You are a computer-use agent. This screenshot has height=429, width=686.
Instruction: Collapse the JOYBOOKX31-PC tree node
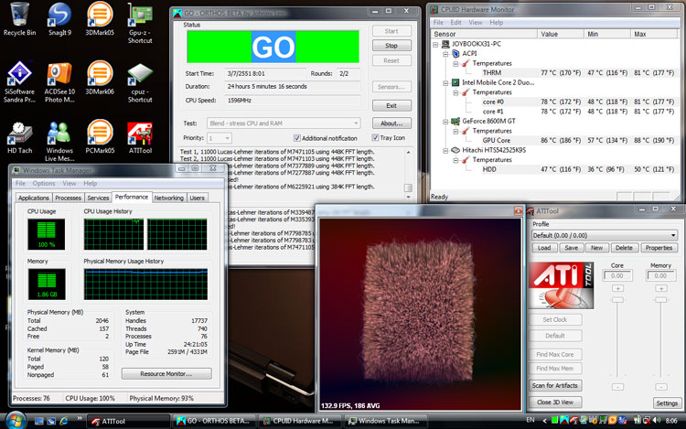click(435, 44)
